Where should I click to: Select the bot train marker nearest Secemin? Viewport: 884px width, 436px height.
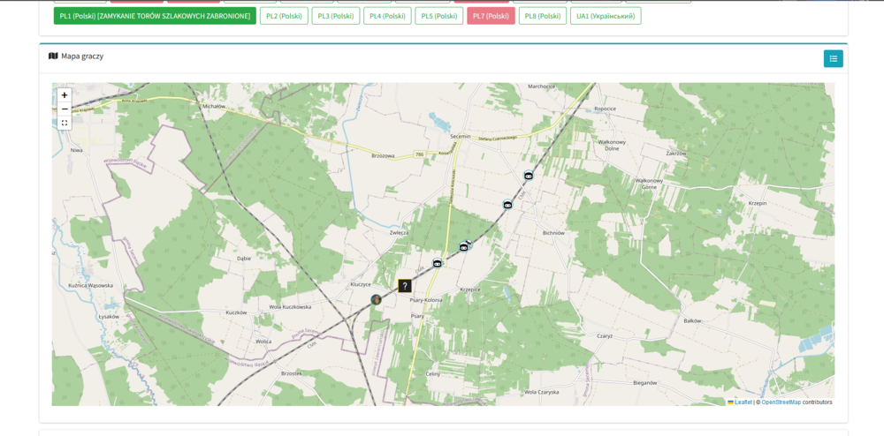(x=529, y=175)
